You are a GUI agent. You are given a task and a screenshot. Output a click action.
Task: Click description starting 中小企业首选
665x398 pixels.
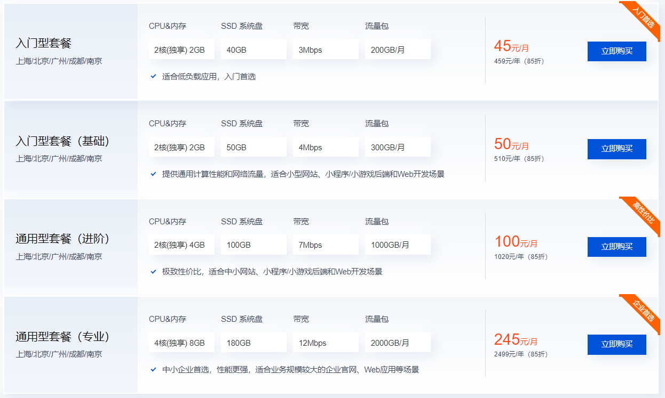pyautogui.click(x=290, y=369)
